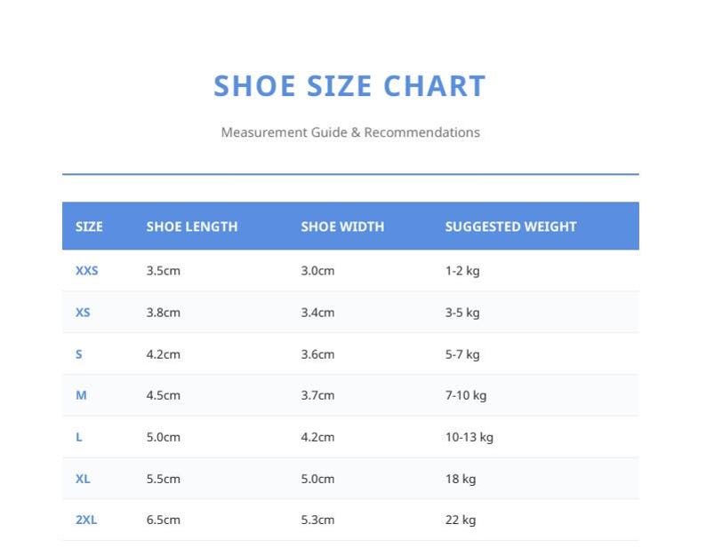
Task: Click the 6.5cm shoe length cell
Action: click(x=163, y=520)
